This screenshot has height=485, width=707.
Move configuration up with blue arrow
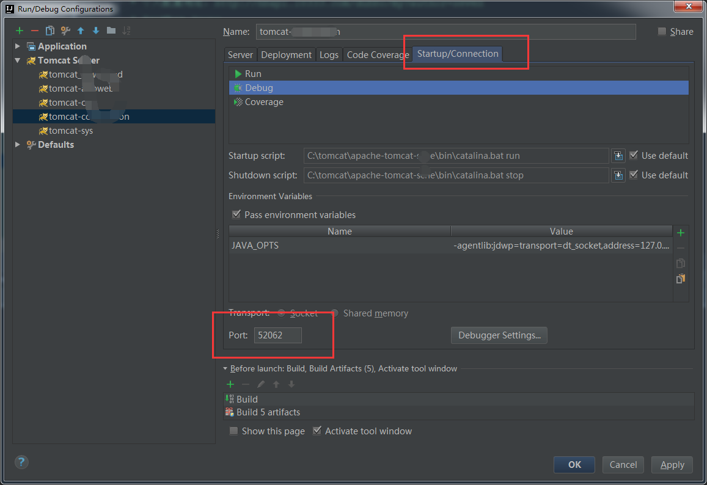point(81,31)
